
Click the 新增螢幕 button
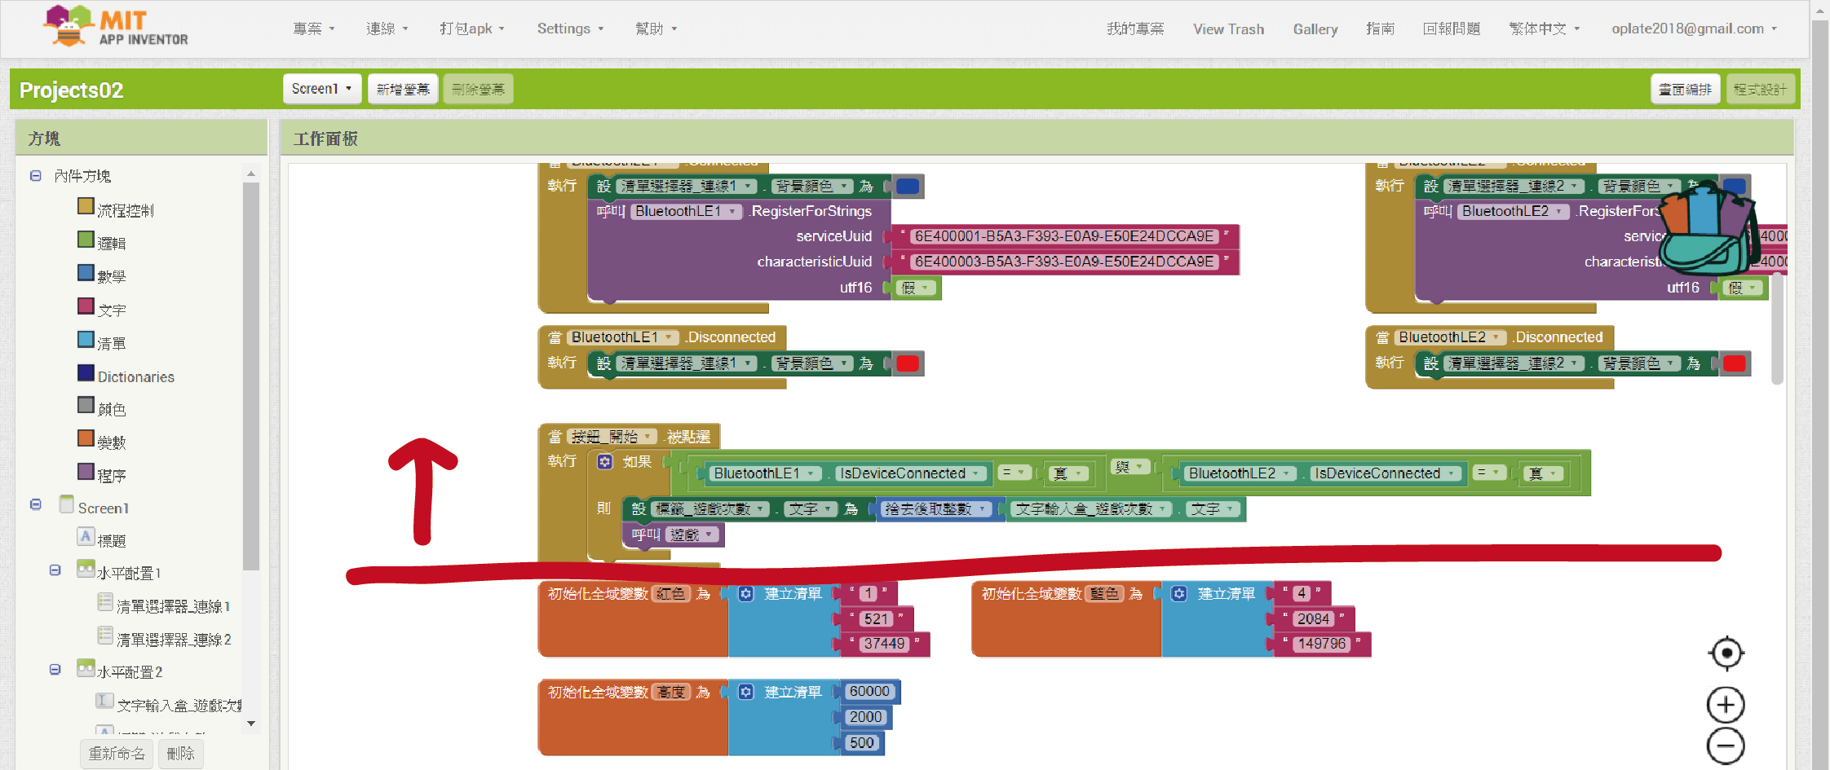pos(403,89)
